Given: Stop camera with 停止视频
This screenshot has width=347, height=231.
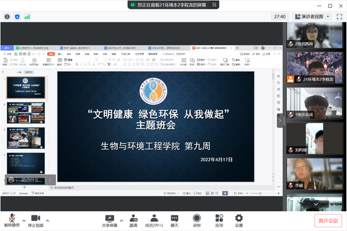Looking at the screenshot, I should tap(35, 221).
